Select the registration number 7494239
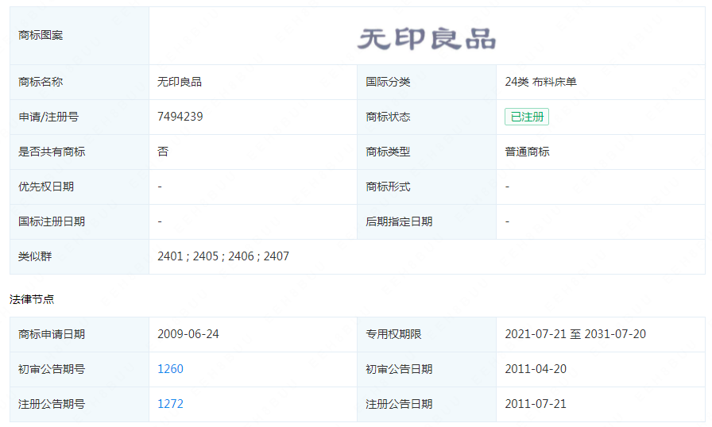 [180, 117]
